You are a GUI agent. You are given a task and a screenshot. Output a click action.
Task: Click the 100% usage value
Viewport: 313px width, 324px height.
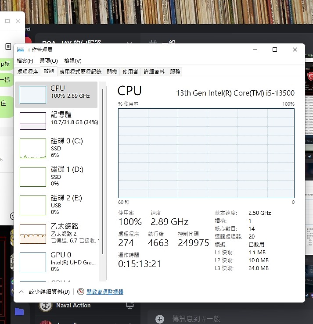130,222
